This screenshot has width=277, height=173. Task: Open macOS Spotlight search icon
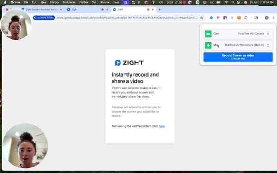pyautogui.click(x=233, y=2)
